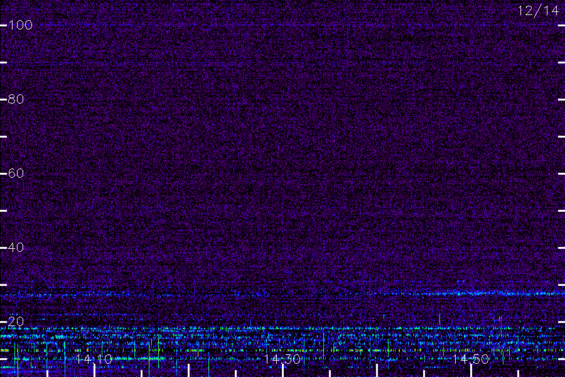
Task: Select the 14:10 time marker
Action: pyautogui.click(x=94, y=359)
